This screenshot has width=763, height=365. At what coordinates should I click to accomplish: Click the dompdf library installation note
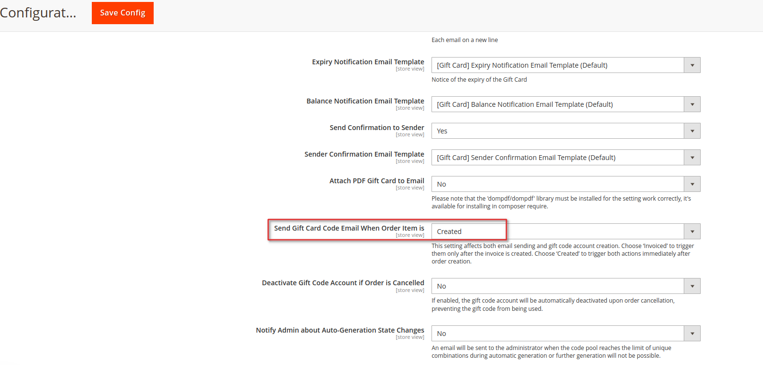tap(561, 203)
